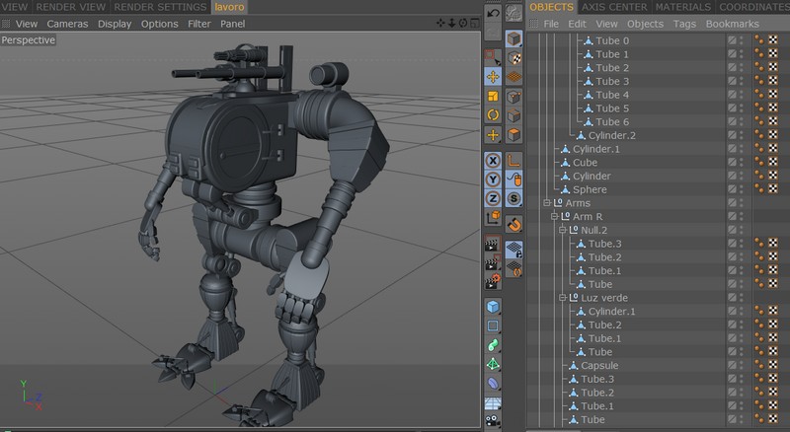The image size is (790, 432).
Task: Collapse the Luz verde group
Action: [x=562, y=298]
